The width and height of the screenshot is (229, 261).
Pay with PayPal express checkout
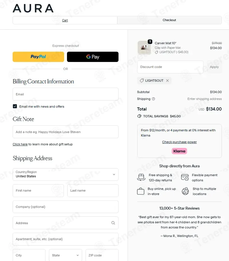click(x=38, y=57)
